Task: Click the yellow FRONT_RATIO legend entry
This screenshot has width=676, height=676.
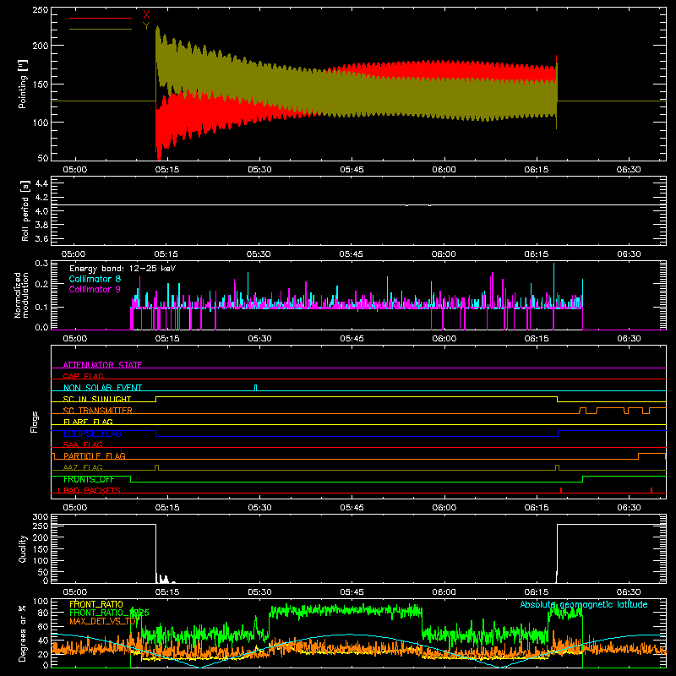Action: (x=96, y=604)
